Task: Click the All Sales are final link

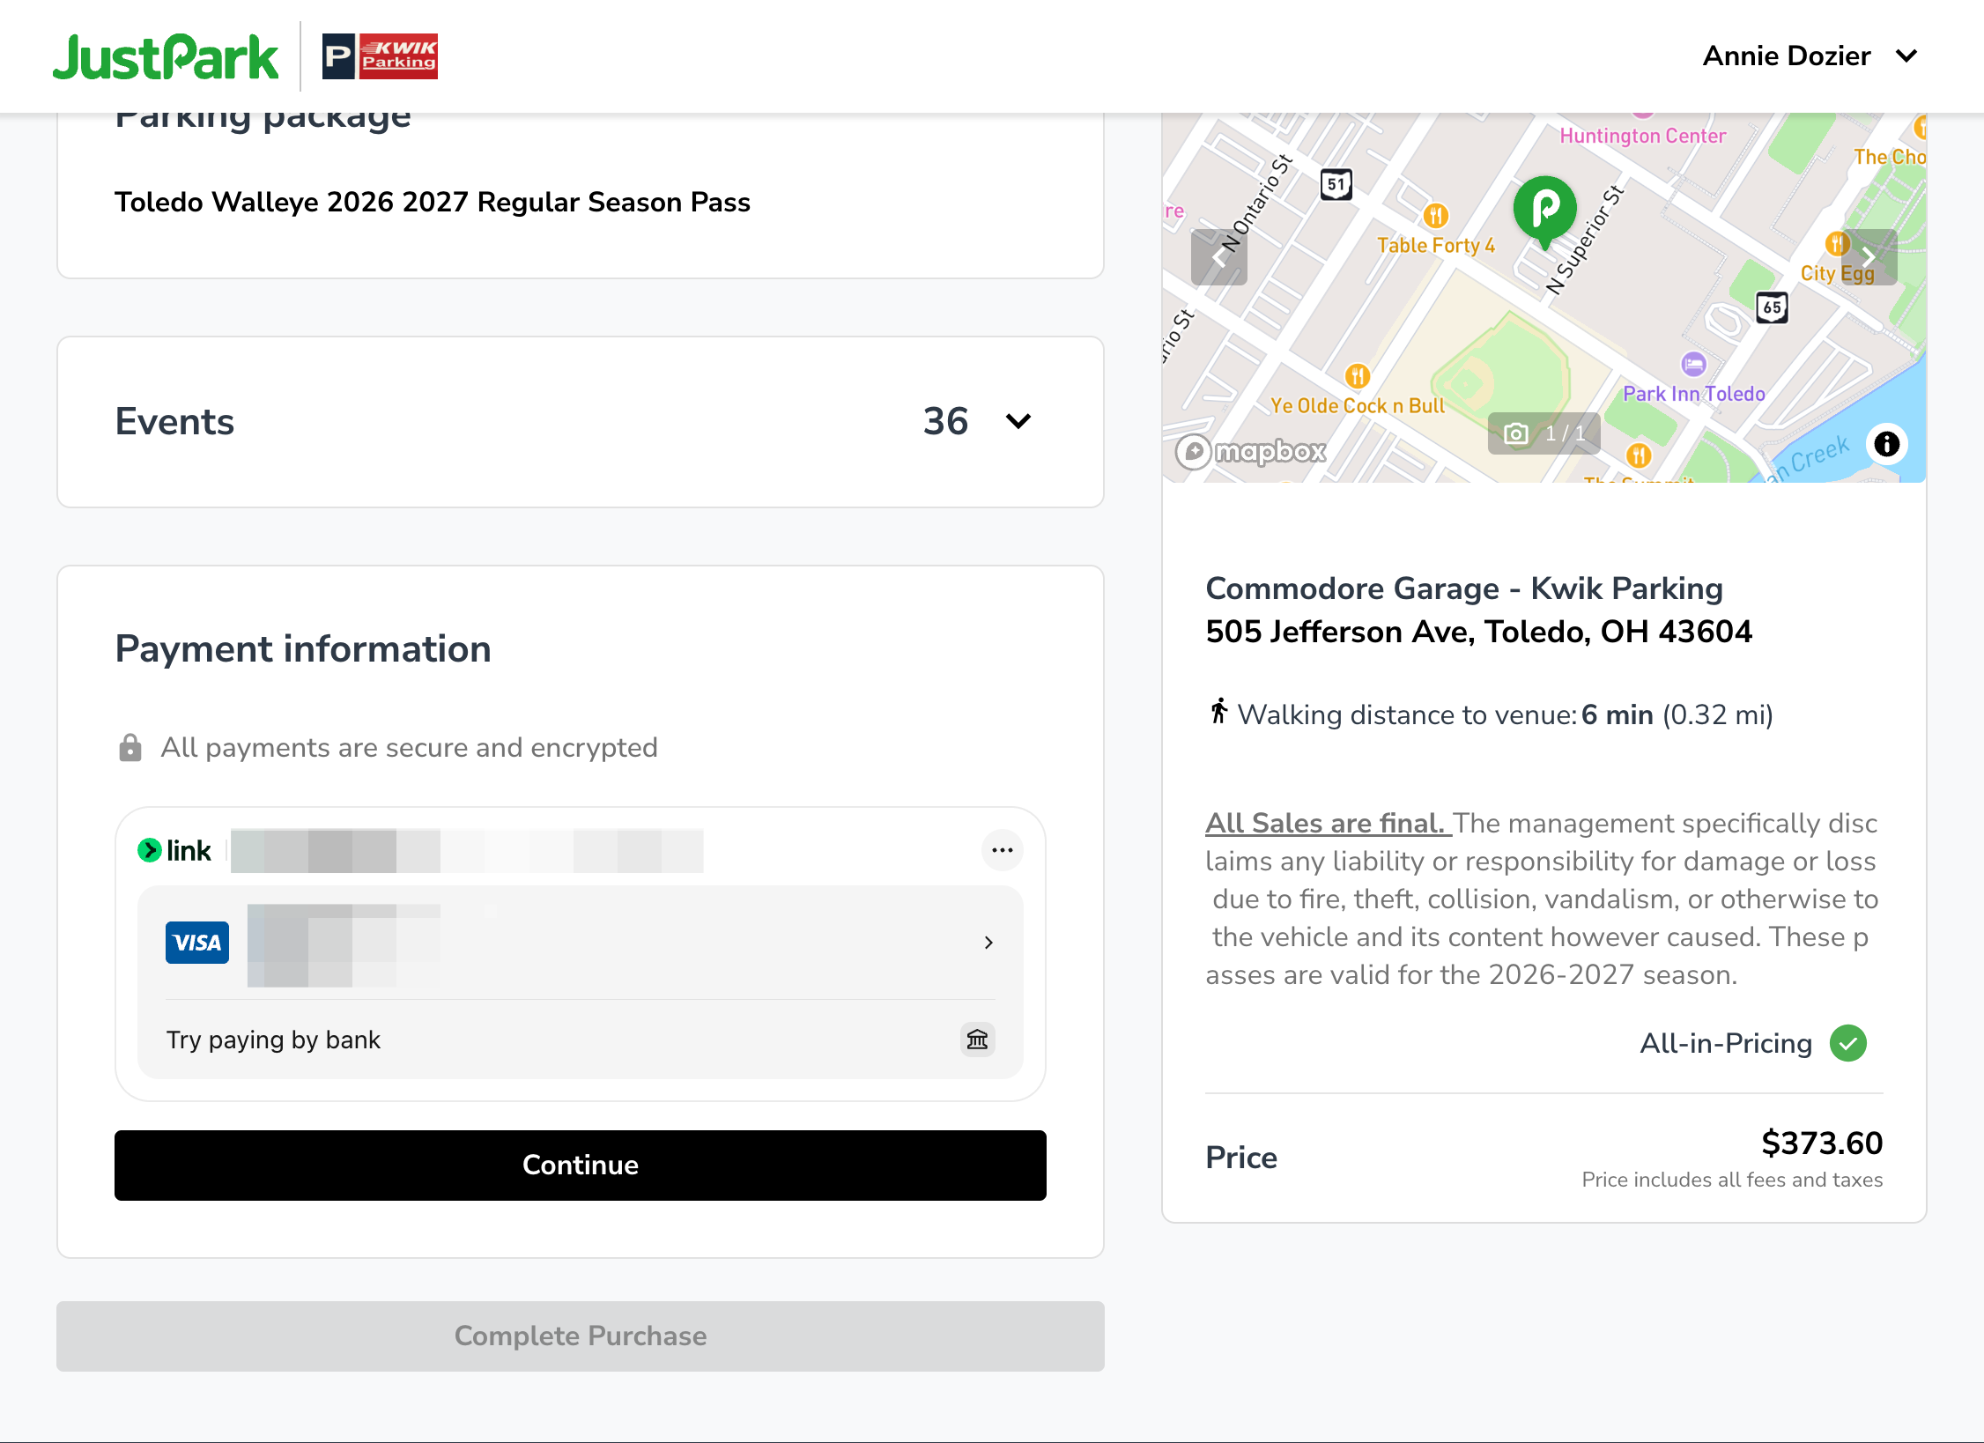Action: 1329,823
